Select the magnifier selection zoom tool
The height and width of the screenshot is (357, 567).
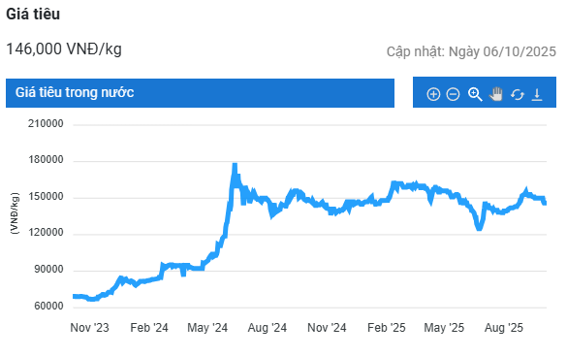(475, 94)
